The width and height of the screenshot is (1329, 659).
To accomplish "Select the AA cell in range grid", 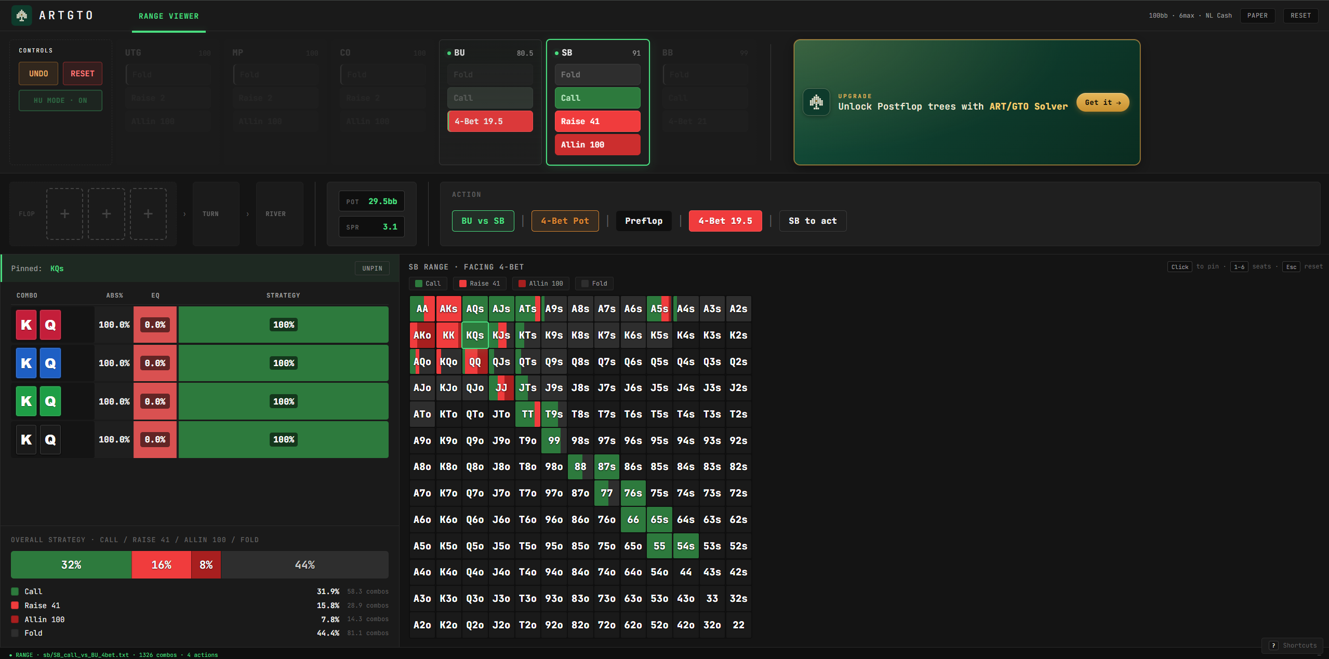I will coord(422,309).
